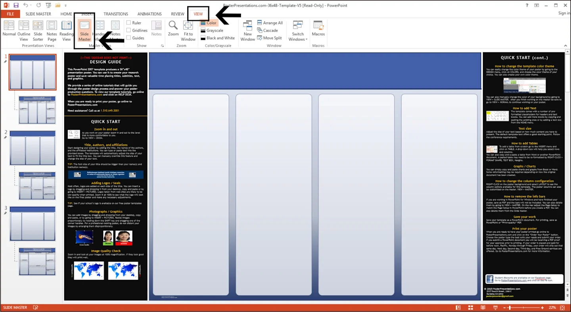This screenshot has width=571, height=312.
Task: Click Fit to Window in the Zoom group
Action: [188, 31]
